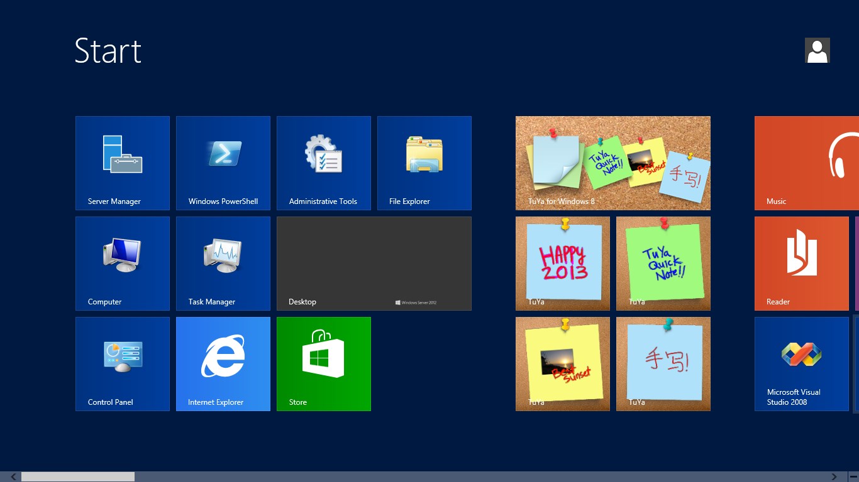859x482 pixels.
Task: Open the TuYa tile with the Best Sunset note
Action: pos(563,364)
